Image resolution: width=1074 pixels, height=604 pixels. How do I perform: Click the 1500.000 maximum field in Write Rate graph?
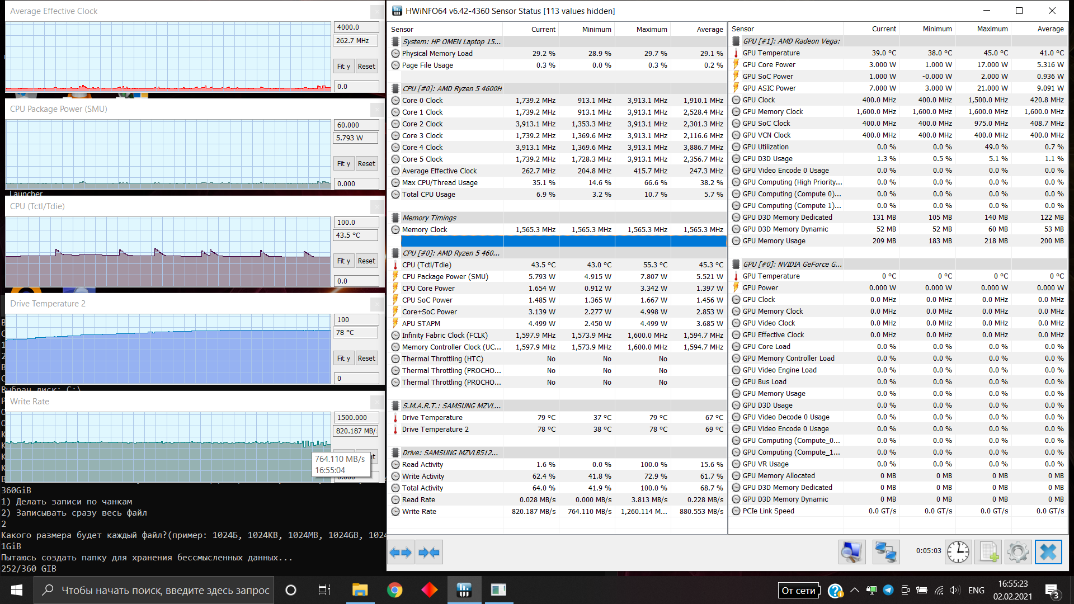point(356,418)
